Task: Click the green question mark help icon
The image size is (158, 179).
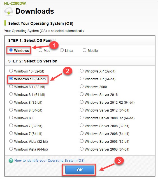Action: (11, 161)
